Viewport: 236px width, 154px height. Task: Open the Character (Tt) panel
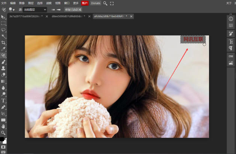231,42
